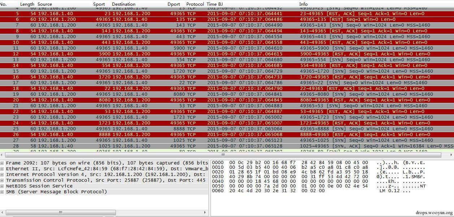This screenshot has width=454, height=217.
Task: Select packet 15 SYN to port 1720
Action: pyautogui.click(x=227, y=71)
